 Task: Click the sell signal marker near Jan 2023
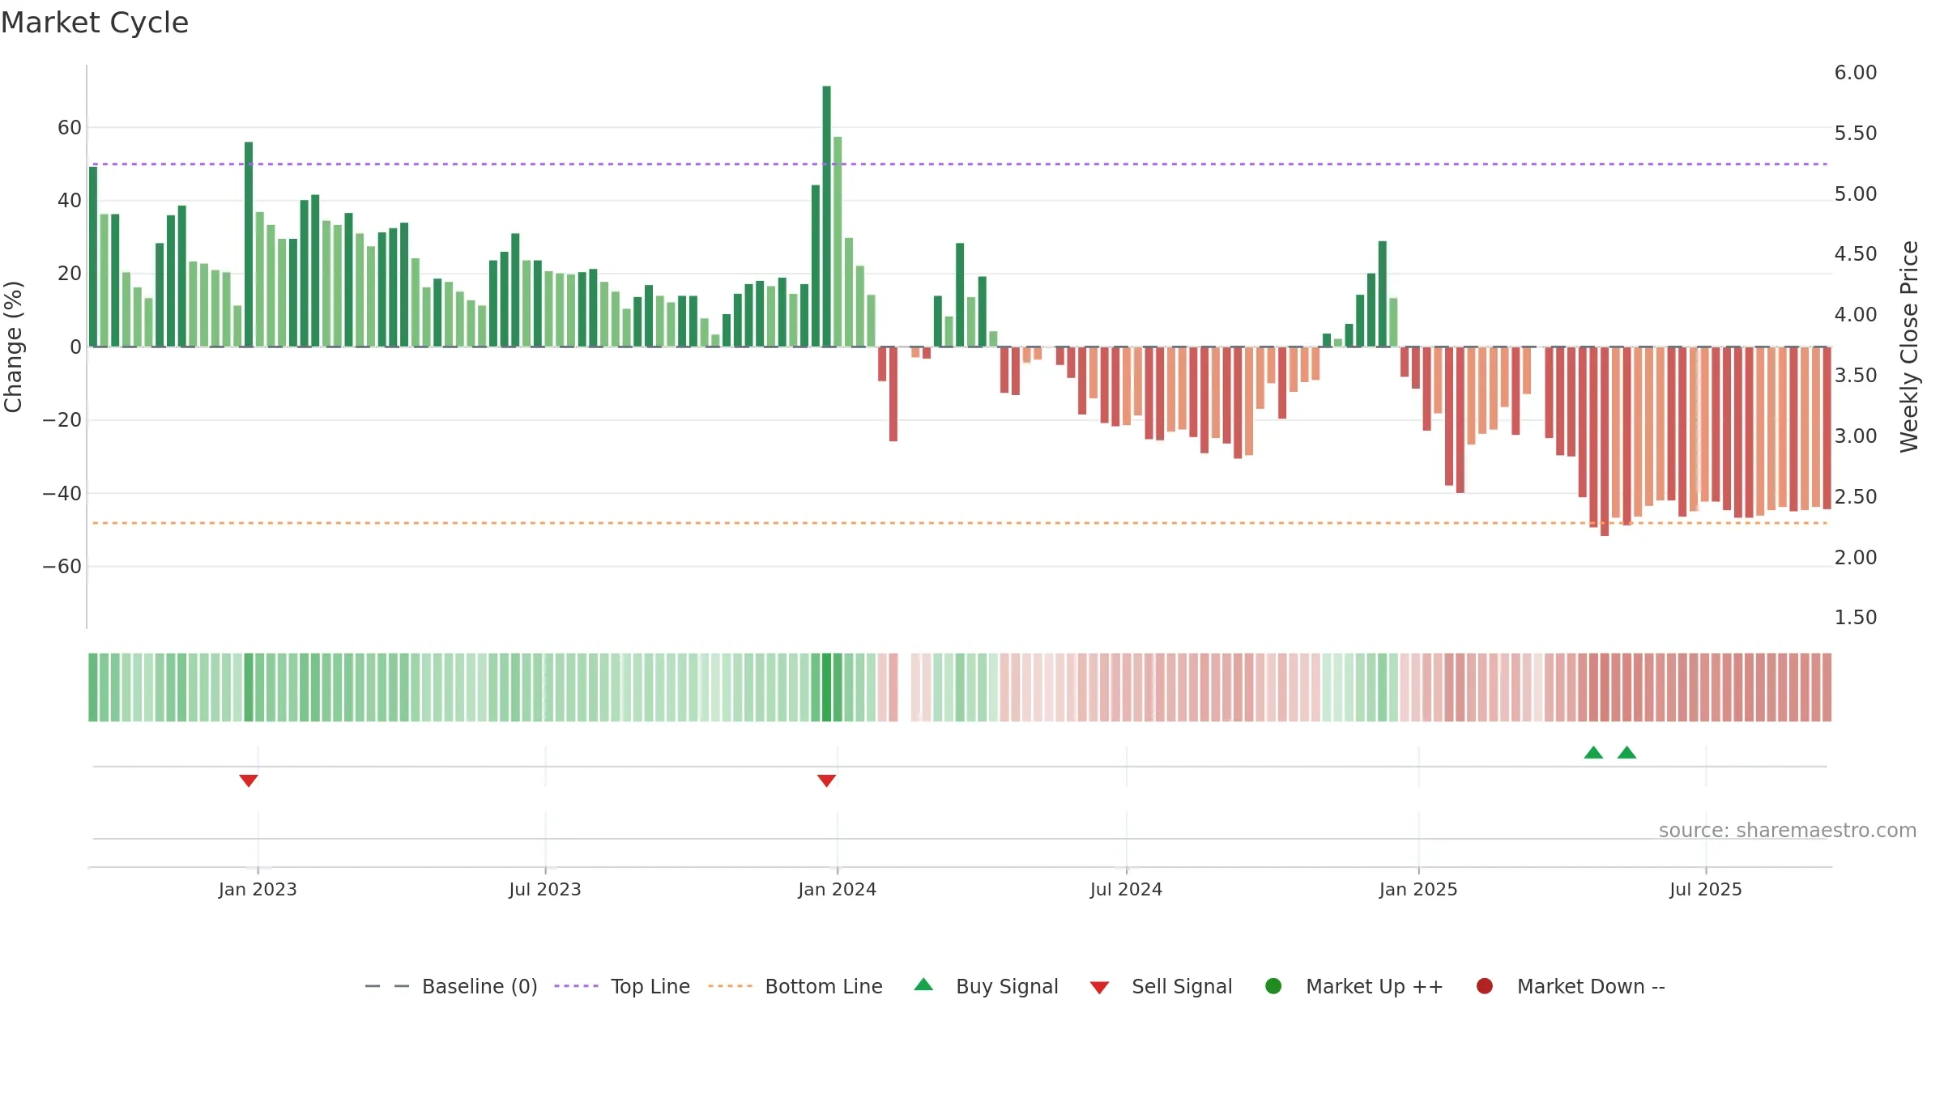249,780
